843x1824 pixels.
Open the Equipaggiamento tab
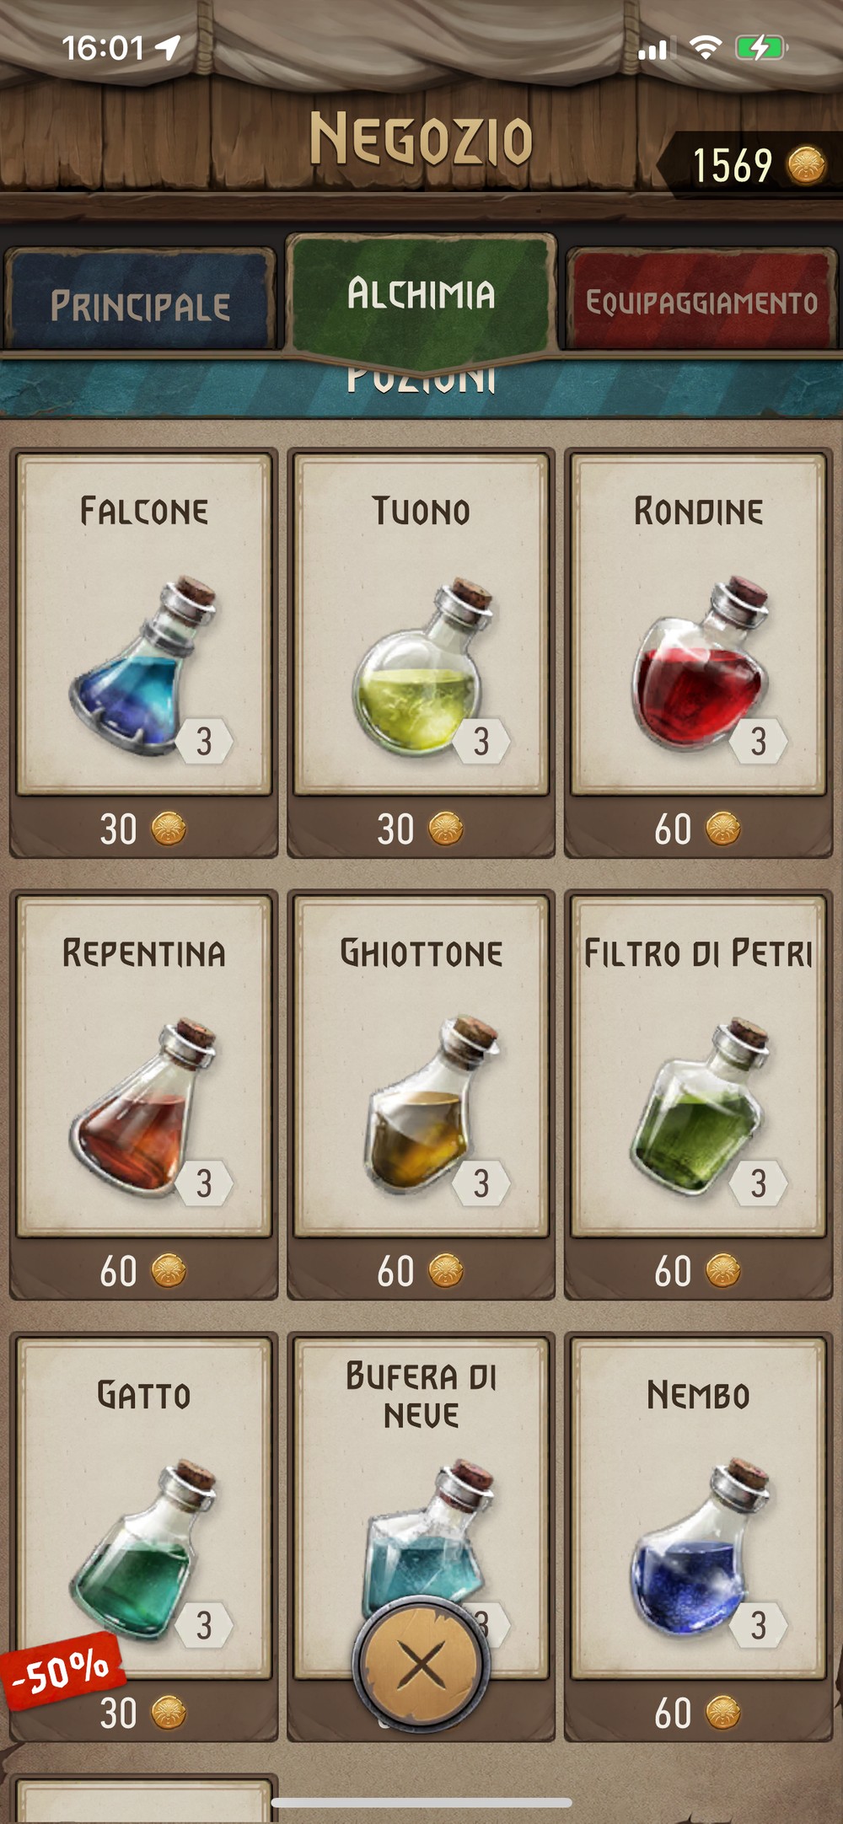(701, 299)
